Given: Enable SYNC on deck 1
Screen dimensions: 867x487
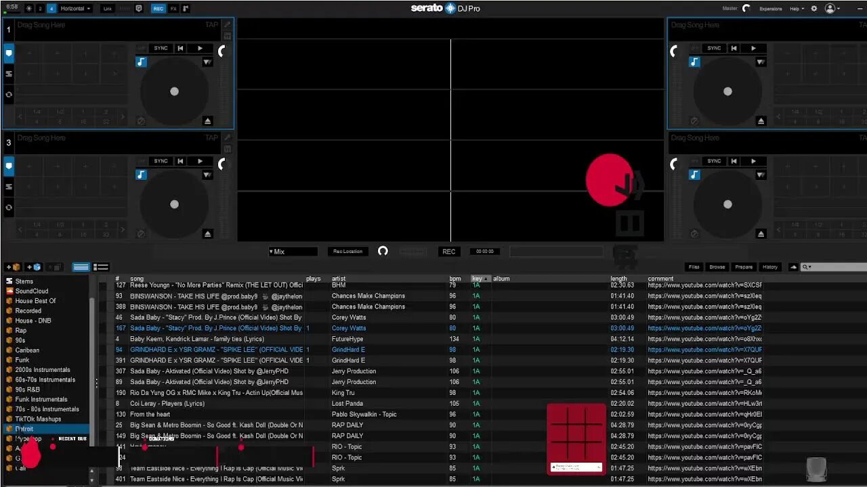Looking at the screenshot, I should 161,48.
